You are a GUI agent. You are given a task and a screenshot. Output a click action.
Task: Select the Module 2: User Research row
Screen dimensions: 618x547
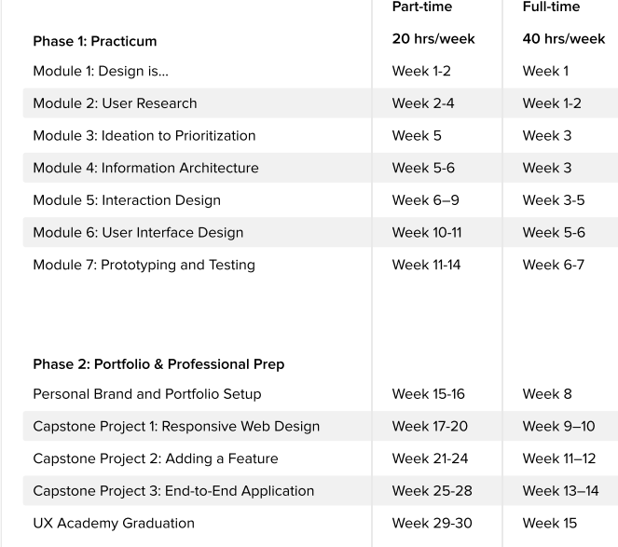click(x=115, y=103)
